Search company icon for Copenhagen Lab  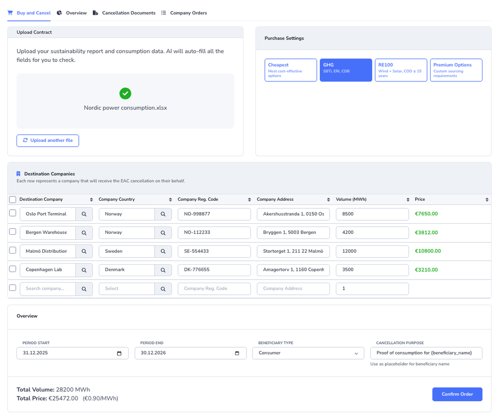[84, 270]
